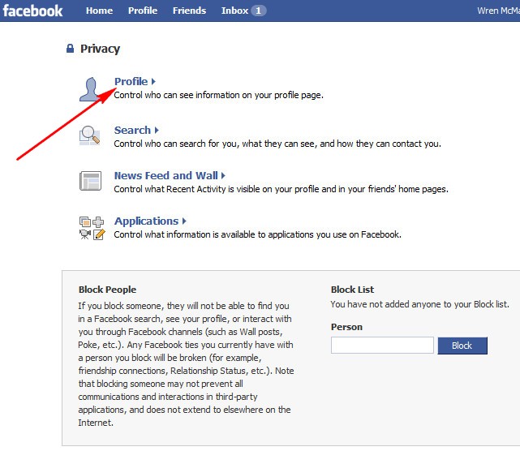Open News Feed and Wall settings link

(165, 175)
